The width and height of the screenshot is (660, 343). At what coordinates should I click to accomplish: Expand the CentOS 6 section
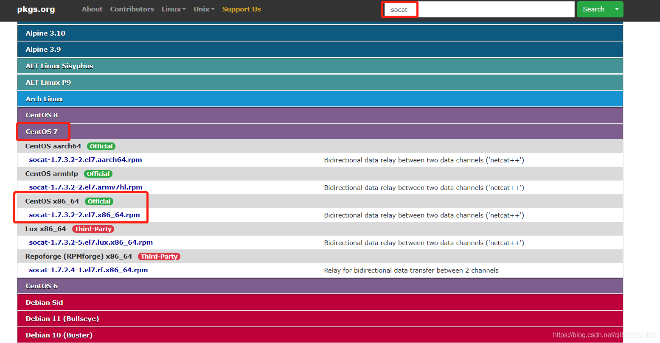(320, 286)
